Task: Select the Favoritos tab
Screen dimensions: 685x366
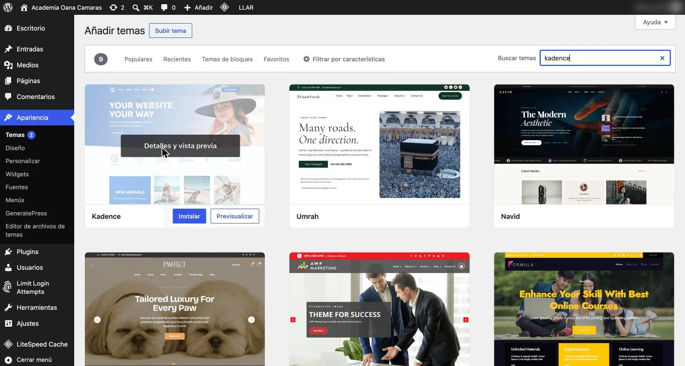Action: (276, 59)
